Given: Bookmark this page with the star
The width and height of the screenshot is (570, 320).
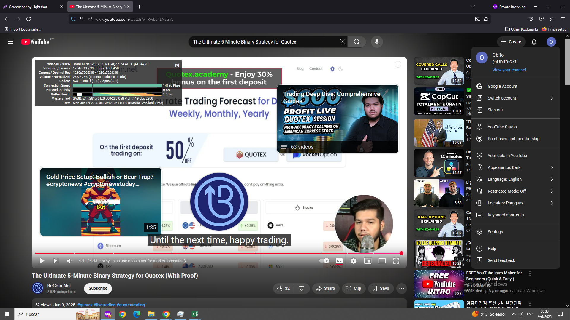Looking at the screenshot, I should click(486, 19).
